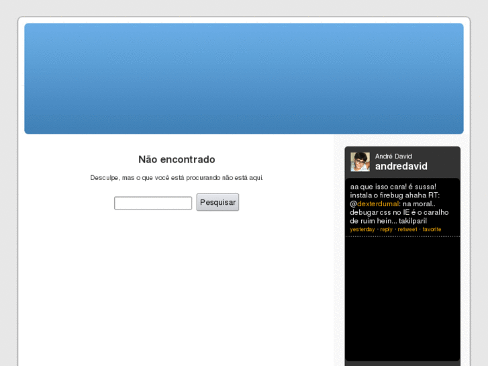Mark tweet with the favorite link
Viewport: 488px width, 366px height.
432,229
